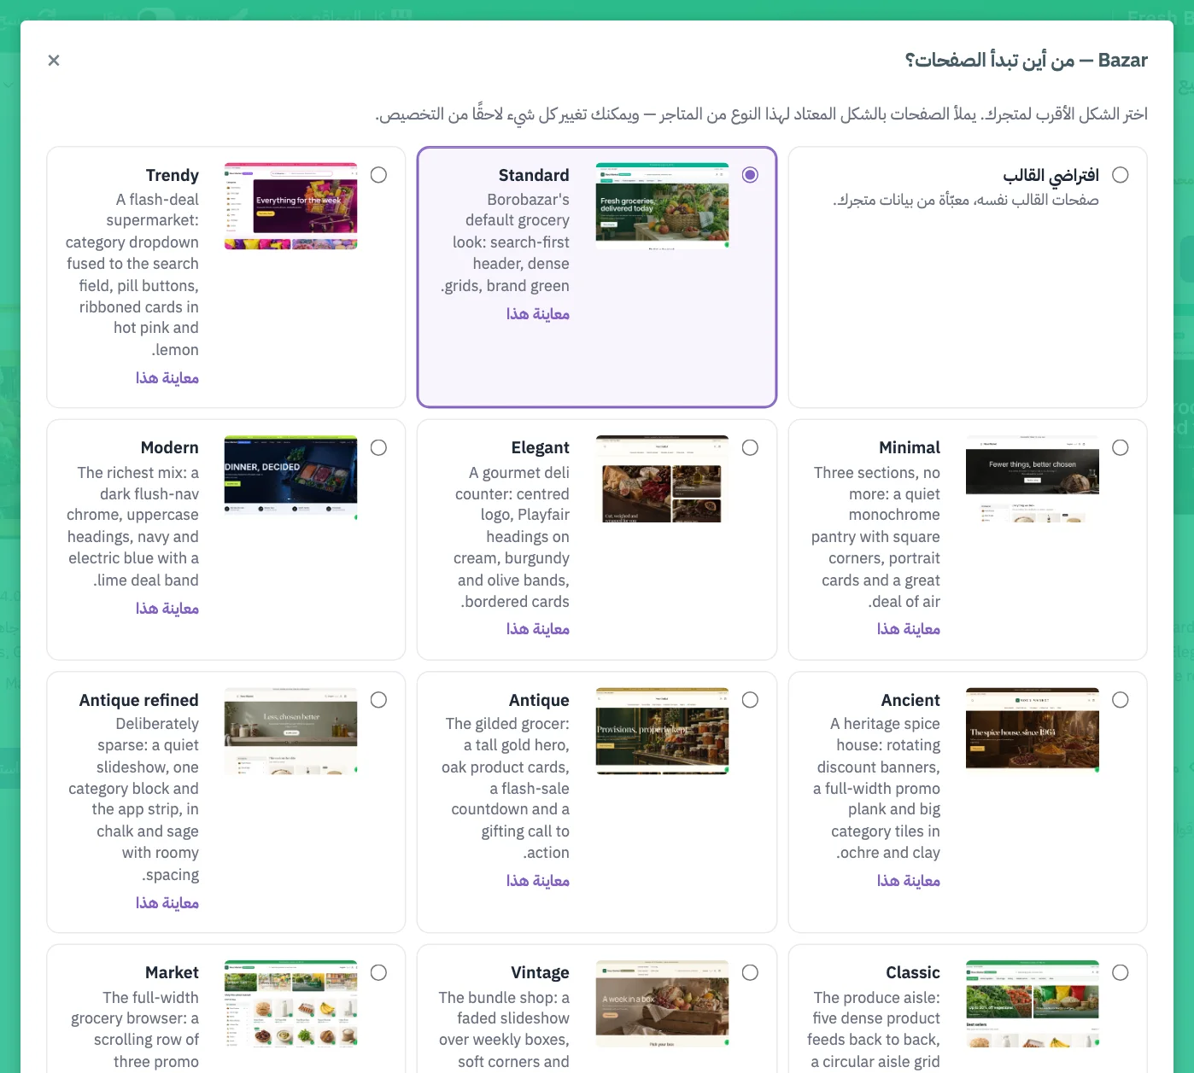This screenshot has width=1194, height=1073.
Task: Click the Market template title
Action: click(173, 973)
